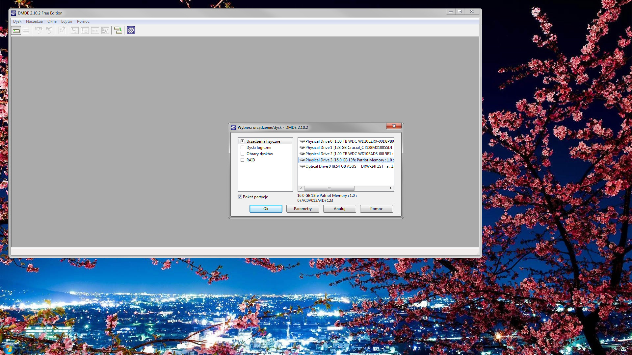Open the Narzędzia menu
632x355 pixels.
point(34,21)
